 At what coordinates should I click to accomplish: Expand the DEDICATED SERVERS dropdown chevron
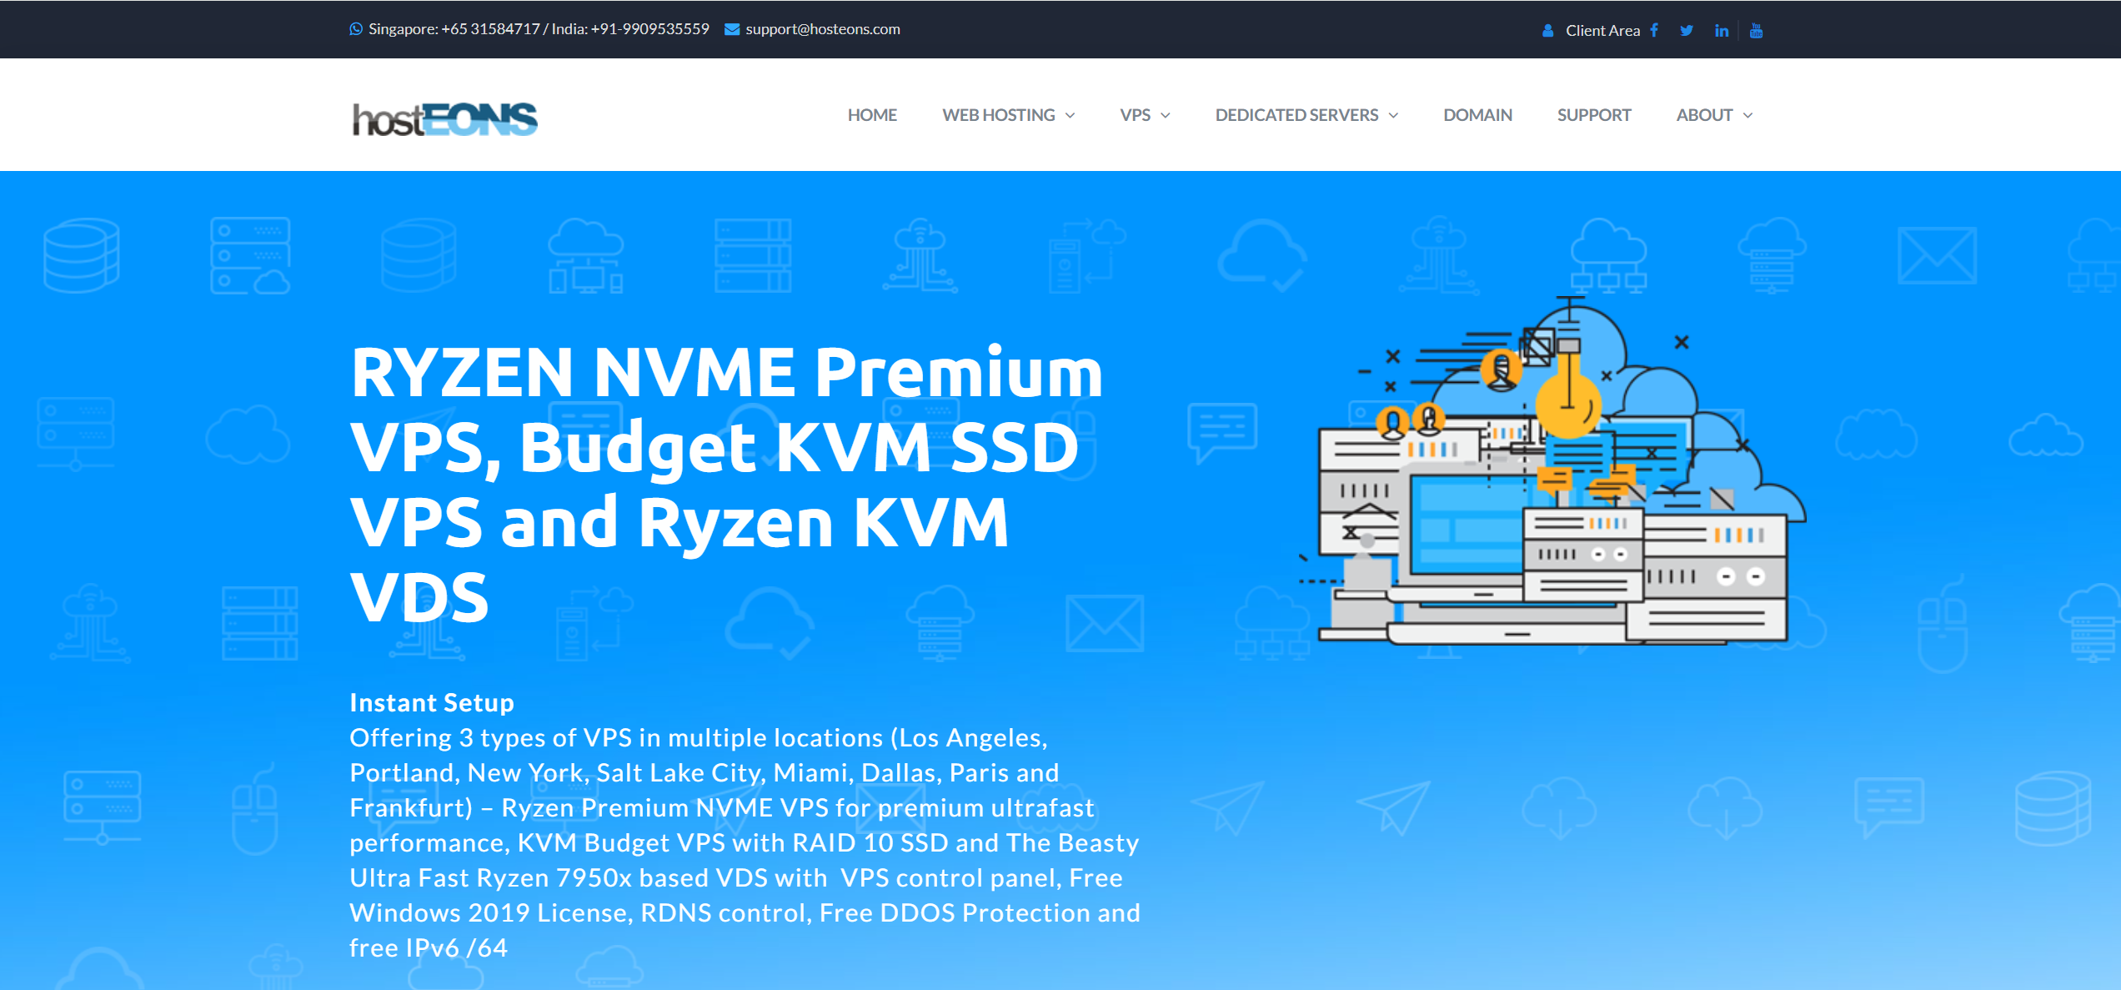[x=1392, y=116]
